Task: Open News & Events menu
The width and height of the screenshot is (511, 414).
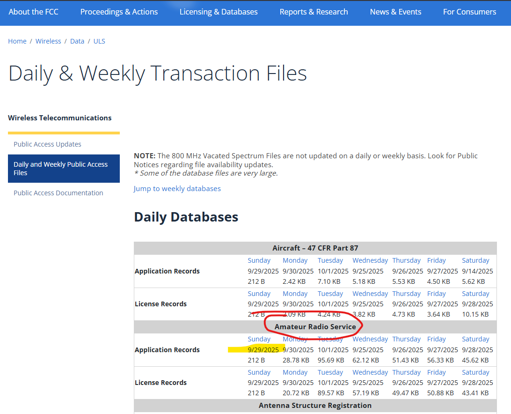Action: tap(395, 12)
